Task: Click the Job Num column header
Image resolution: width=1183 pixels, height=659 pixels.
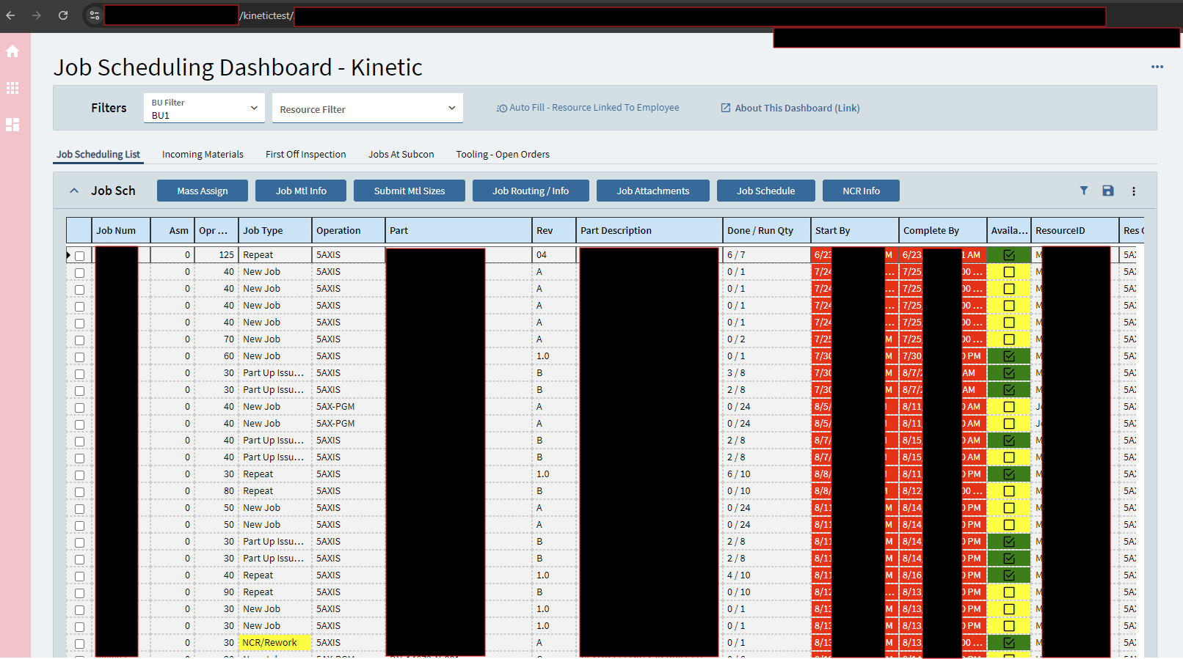Action: pyautogui.click(x=121, y=230)
